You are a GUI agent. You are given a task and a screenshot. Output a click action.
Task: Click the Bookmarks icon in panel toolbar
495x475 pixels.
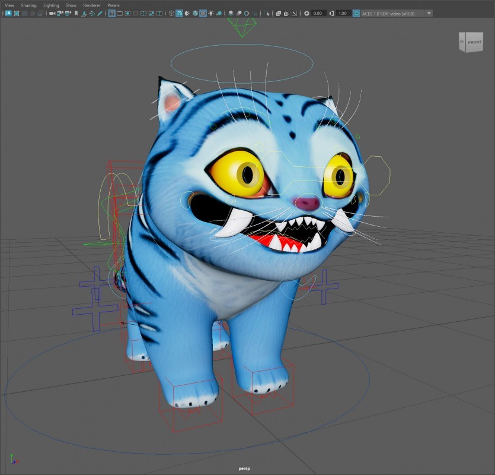(76, 13)
